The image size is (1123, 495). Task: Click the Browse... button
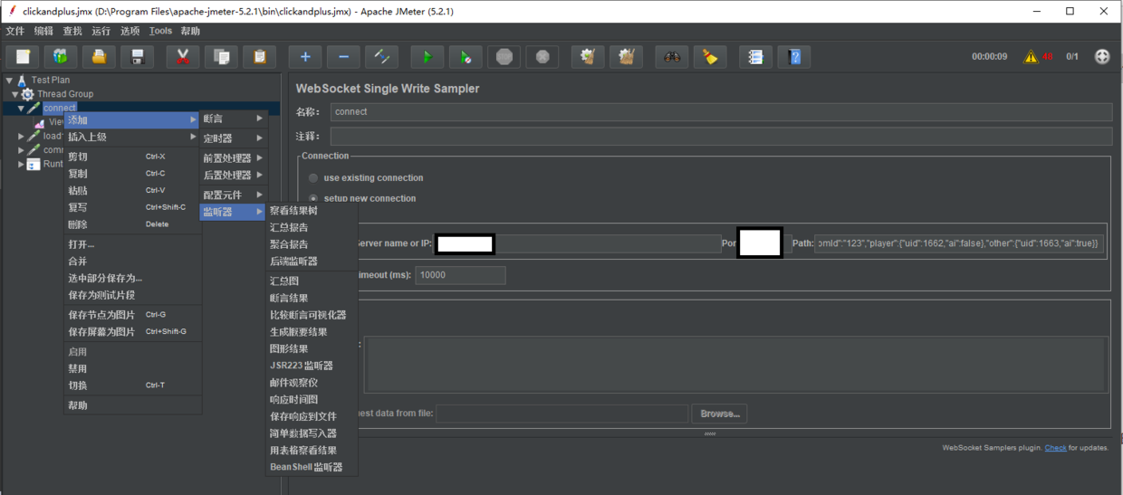[719, 414]
